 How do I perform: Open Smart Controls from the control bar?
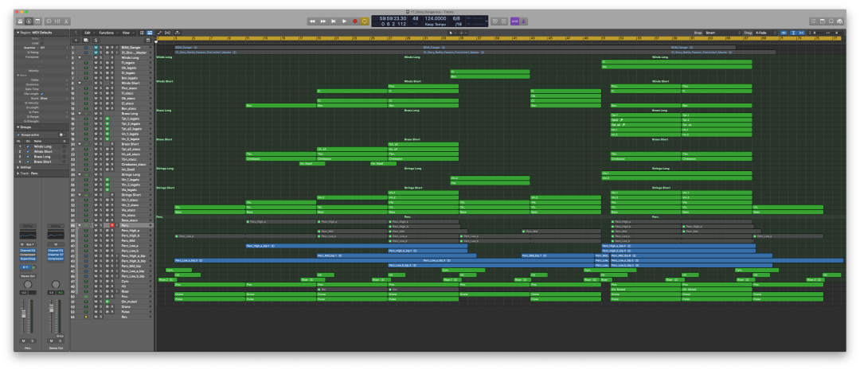(x=49, y=21)
